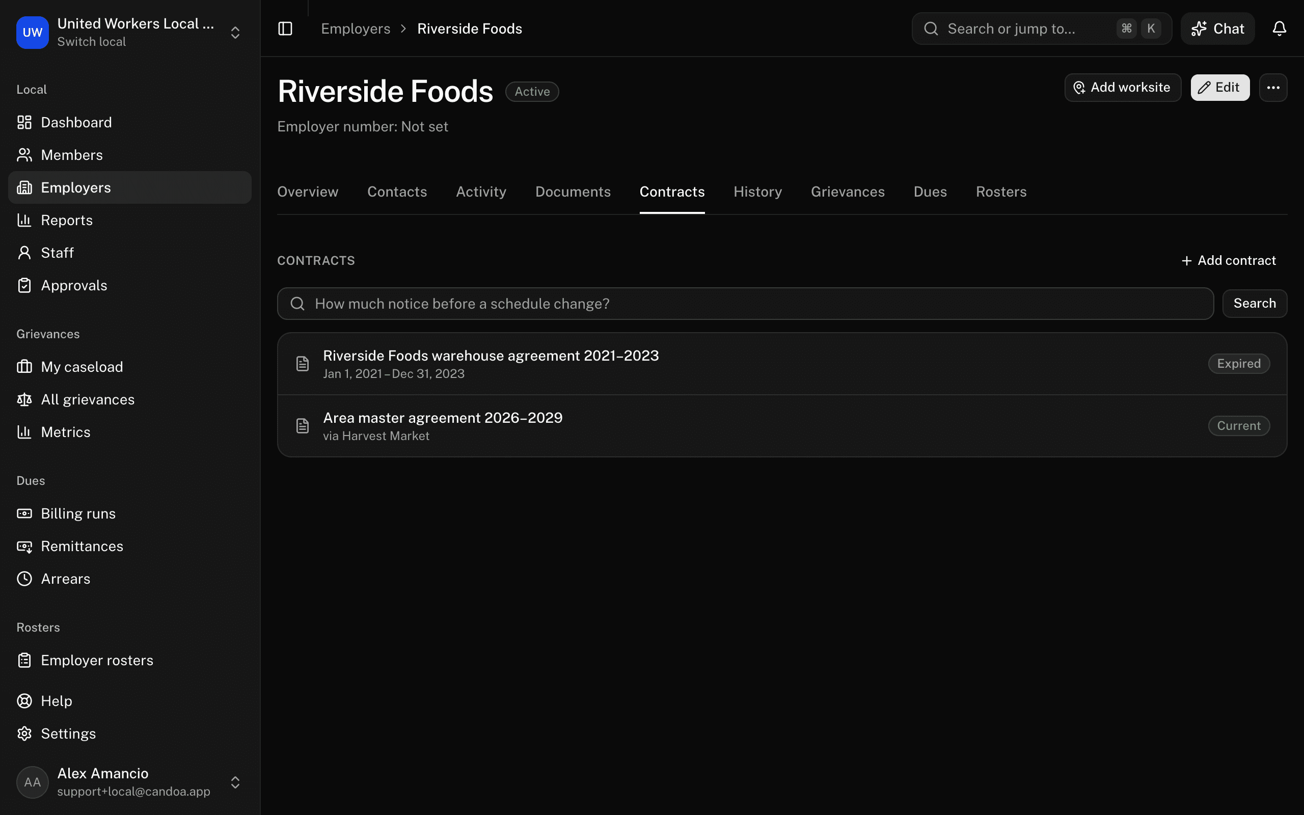Click the ⌘ shortcut key badge
Screen dimensions: 1304x815
tap(1126, 29)
